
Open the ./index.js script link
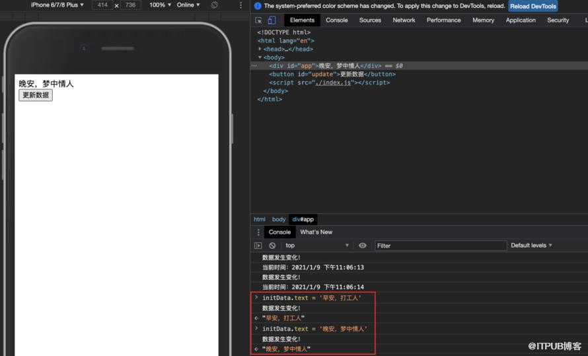pyautogui.click(x=334, y=83)
